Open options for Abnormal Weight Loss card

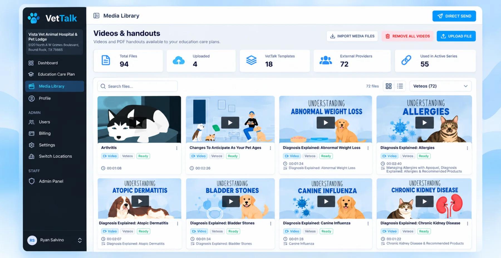point(368,148)
